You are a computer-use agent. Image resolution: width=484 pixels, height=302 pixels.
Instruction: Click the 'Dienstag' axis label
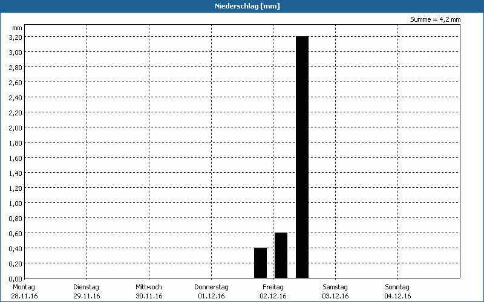coord(86,287)
